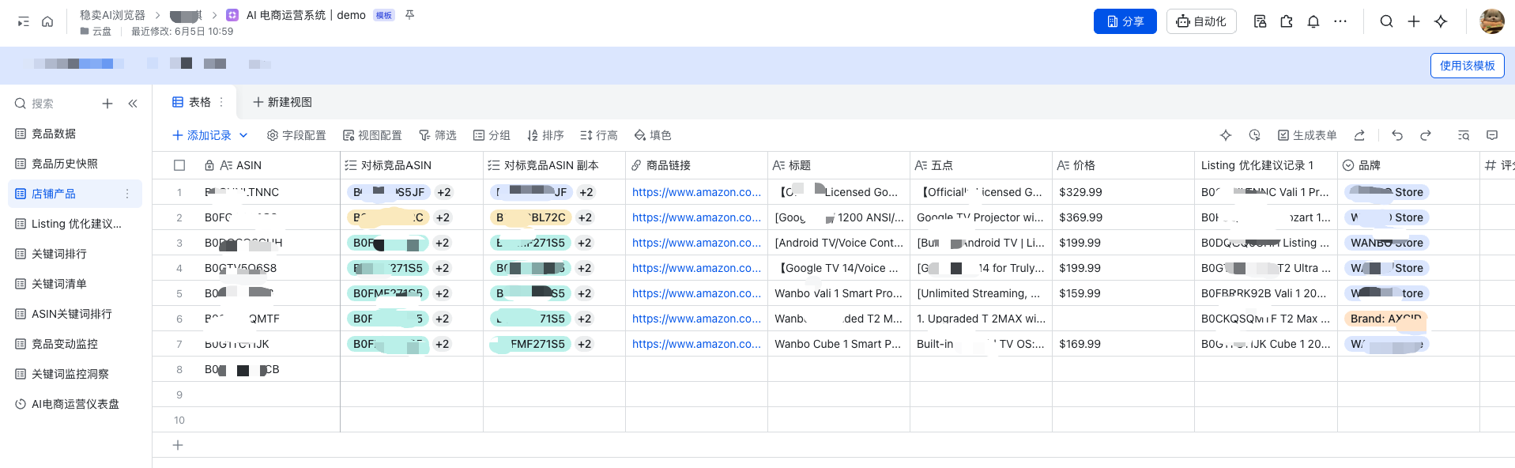Add new sidebar item with plus icon
The height and width of the screenshot is (468, 1515).
click(x=107, y=104)
